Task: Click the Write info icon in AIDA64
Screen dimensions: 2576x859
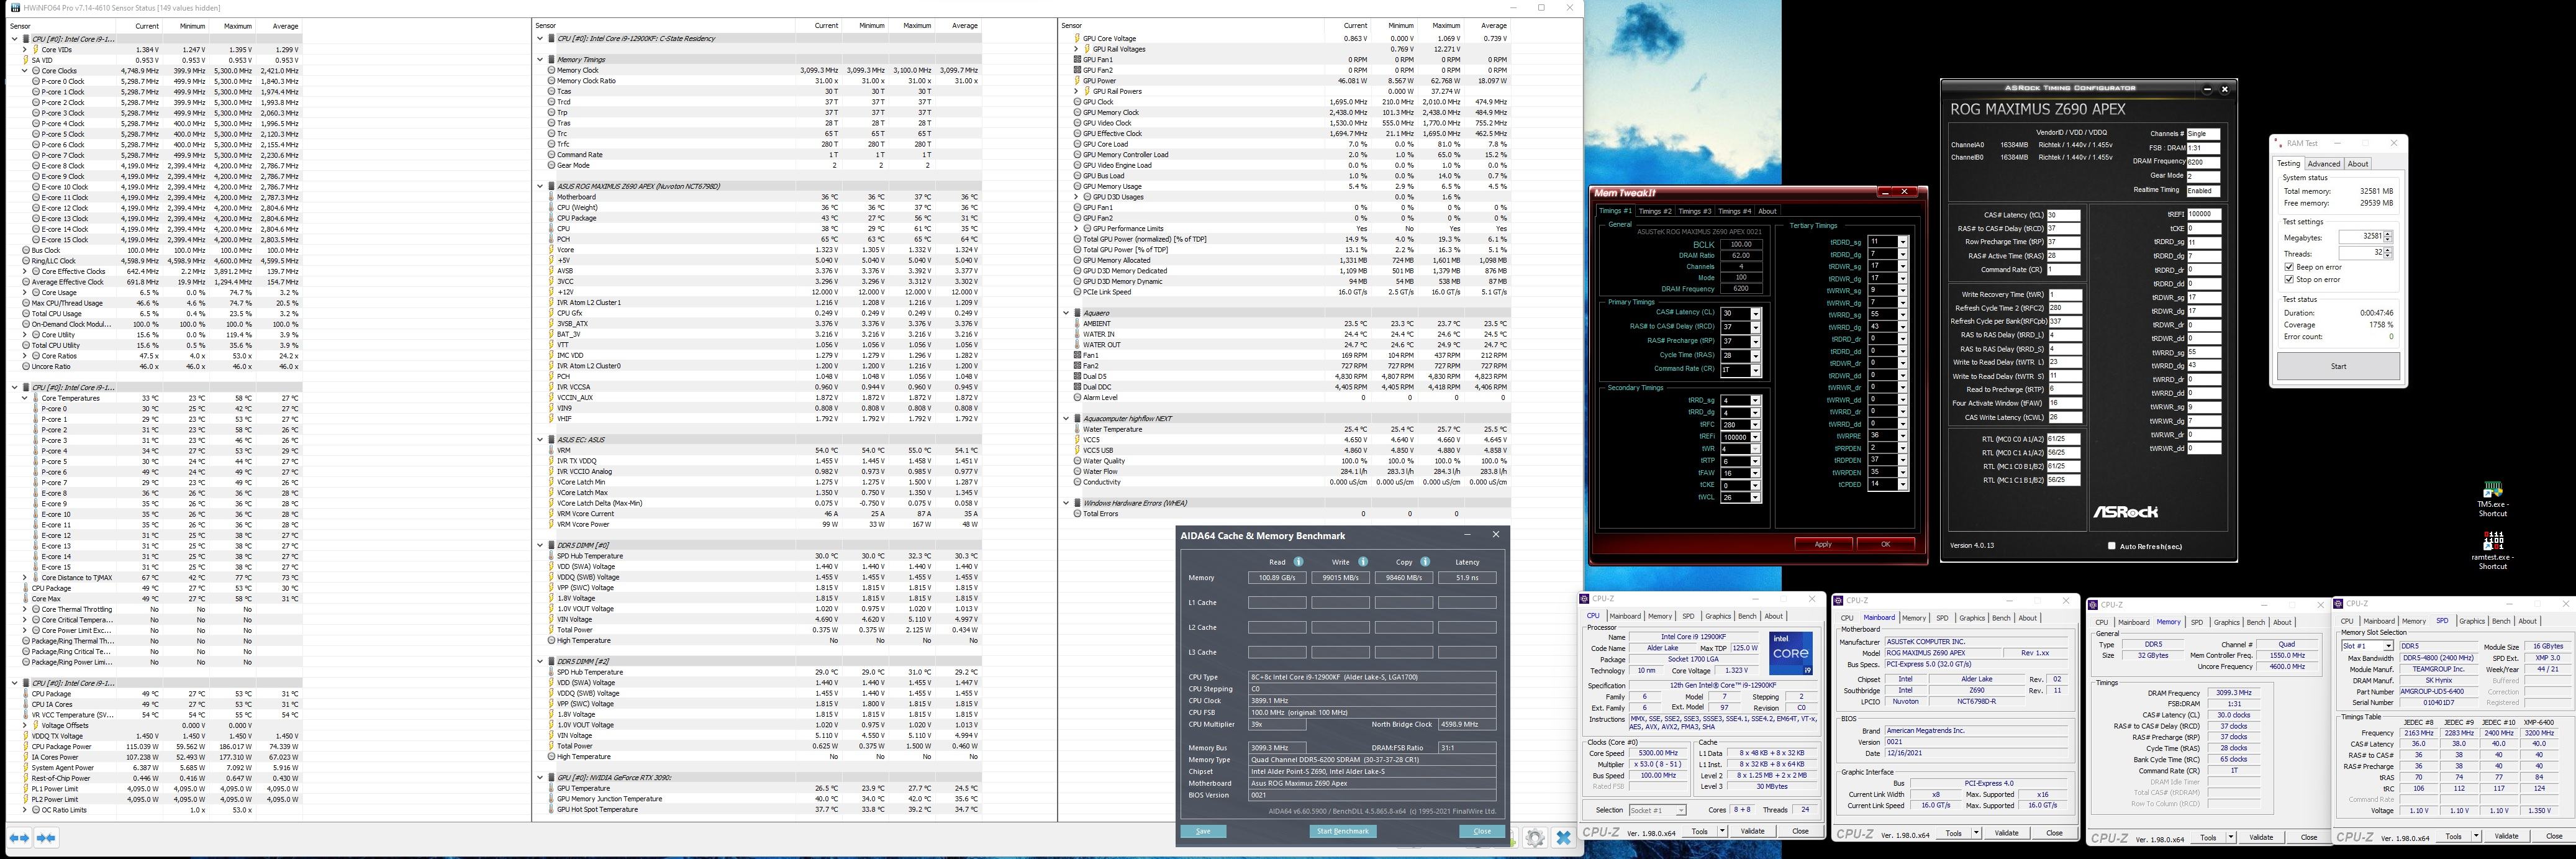Action: point(1362,562)
